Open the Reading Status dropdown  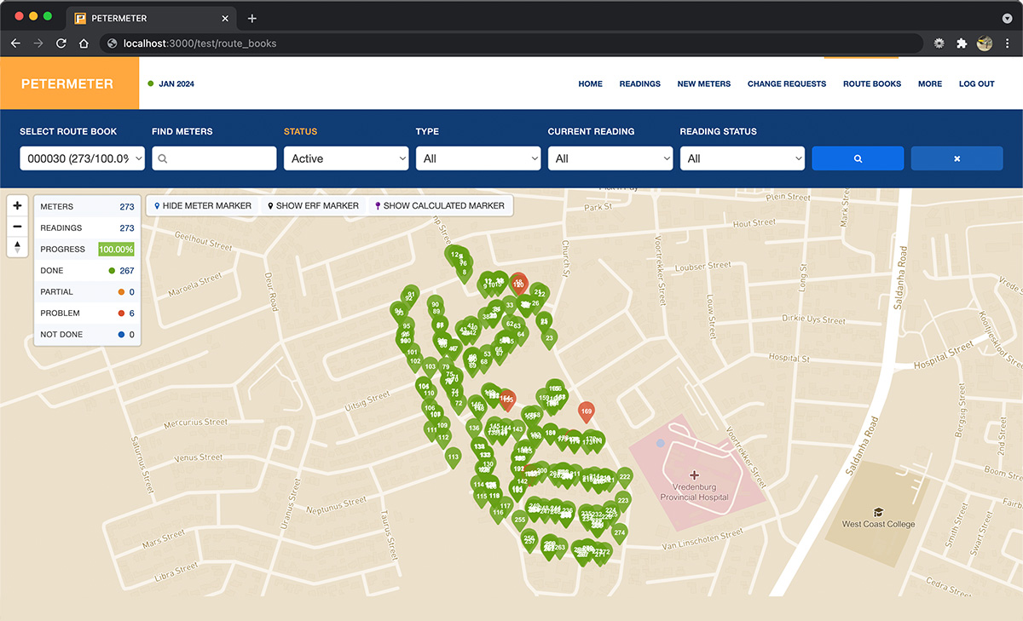point(742,158)
